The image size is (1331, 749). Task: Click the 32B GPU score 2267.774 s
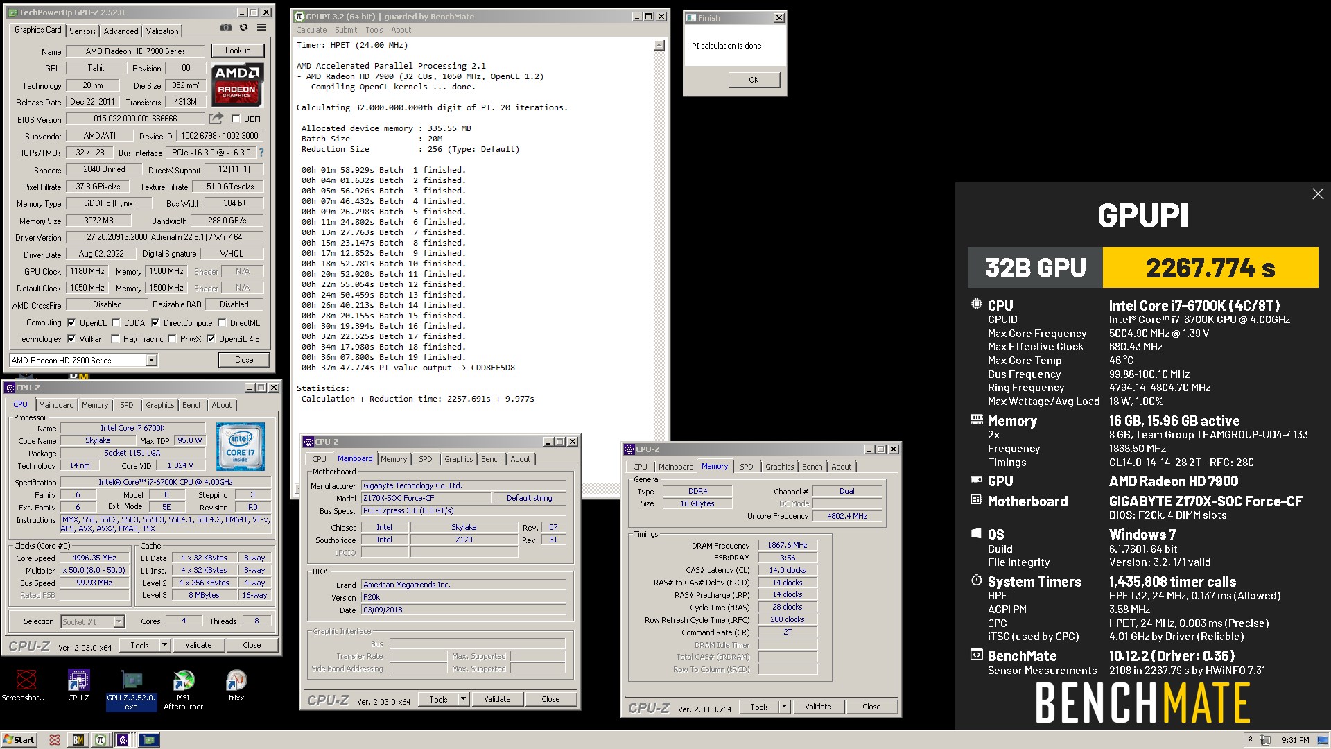[1210, 268]
